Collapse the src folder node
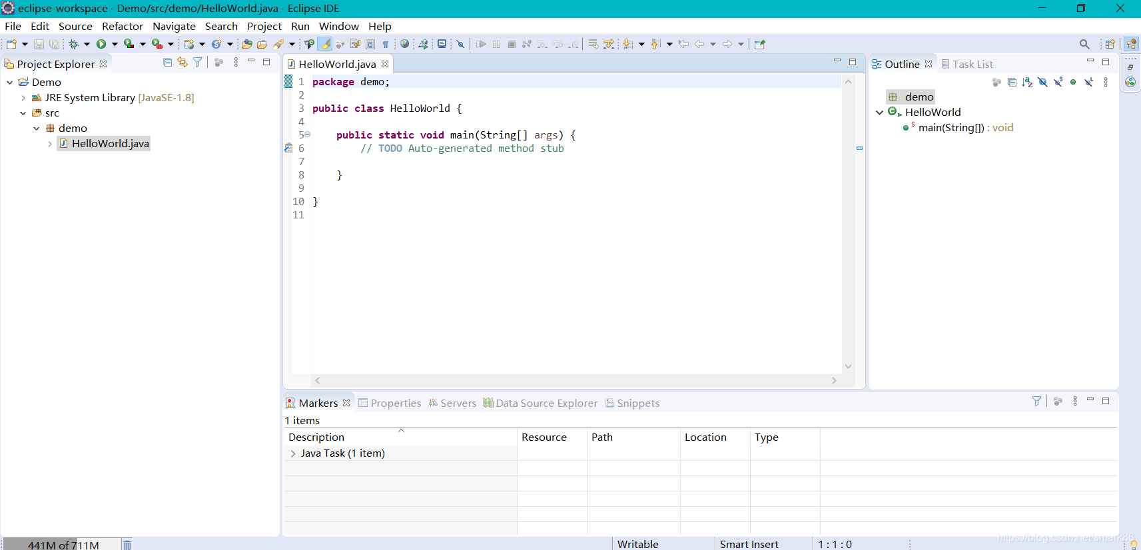 pyautogui.click(x=23, y=113)
